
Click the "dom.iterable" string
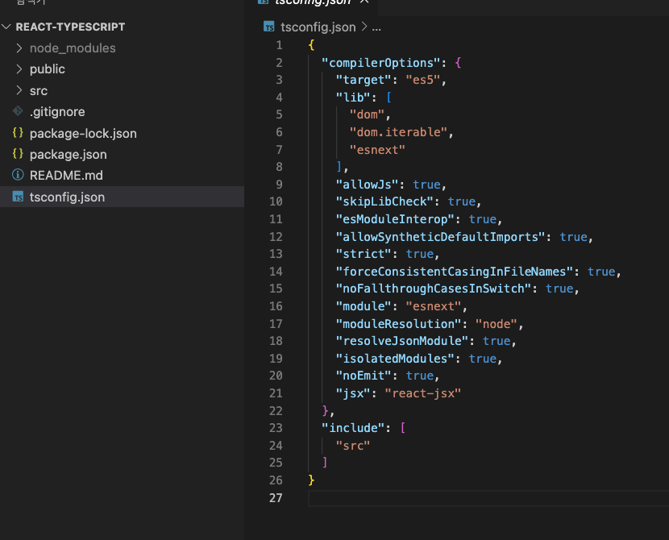(x=398, y=132)
